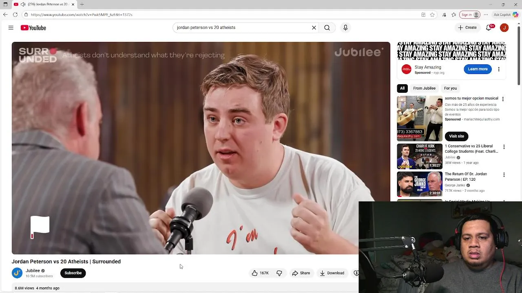Click the browser address bar URL
Screen dimensions: 522x293
(82, 15)
